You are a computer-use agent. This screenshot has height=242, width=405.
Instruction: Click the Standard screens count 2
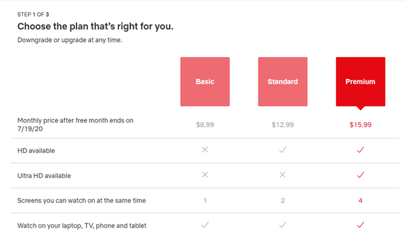coord(282,201)
